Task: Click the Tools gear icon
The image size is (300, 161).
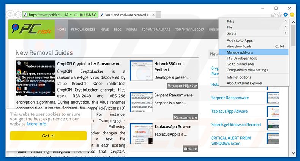Action: [x=286, y=15]
